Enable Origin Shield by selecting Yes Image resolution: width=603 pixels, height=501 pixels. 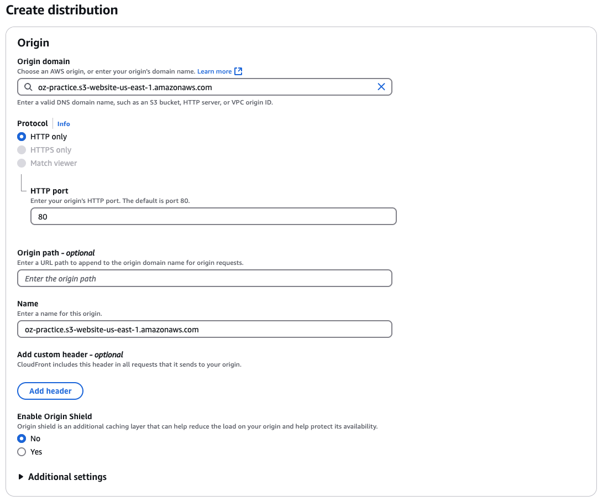click(x=22, y=452)
